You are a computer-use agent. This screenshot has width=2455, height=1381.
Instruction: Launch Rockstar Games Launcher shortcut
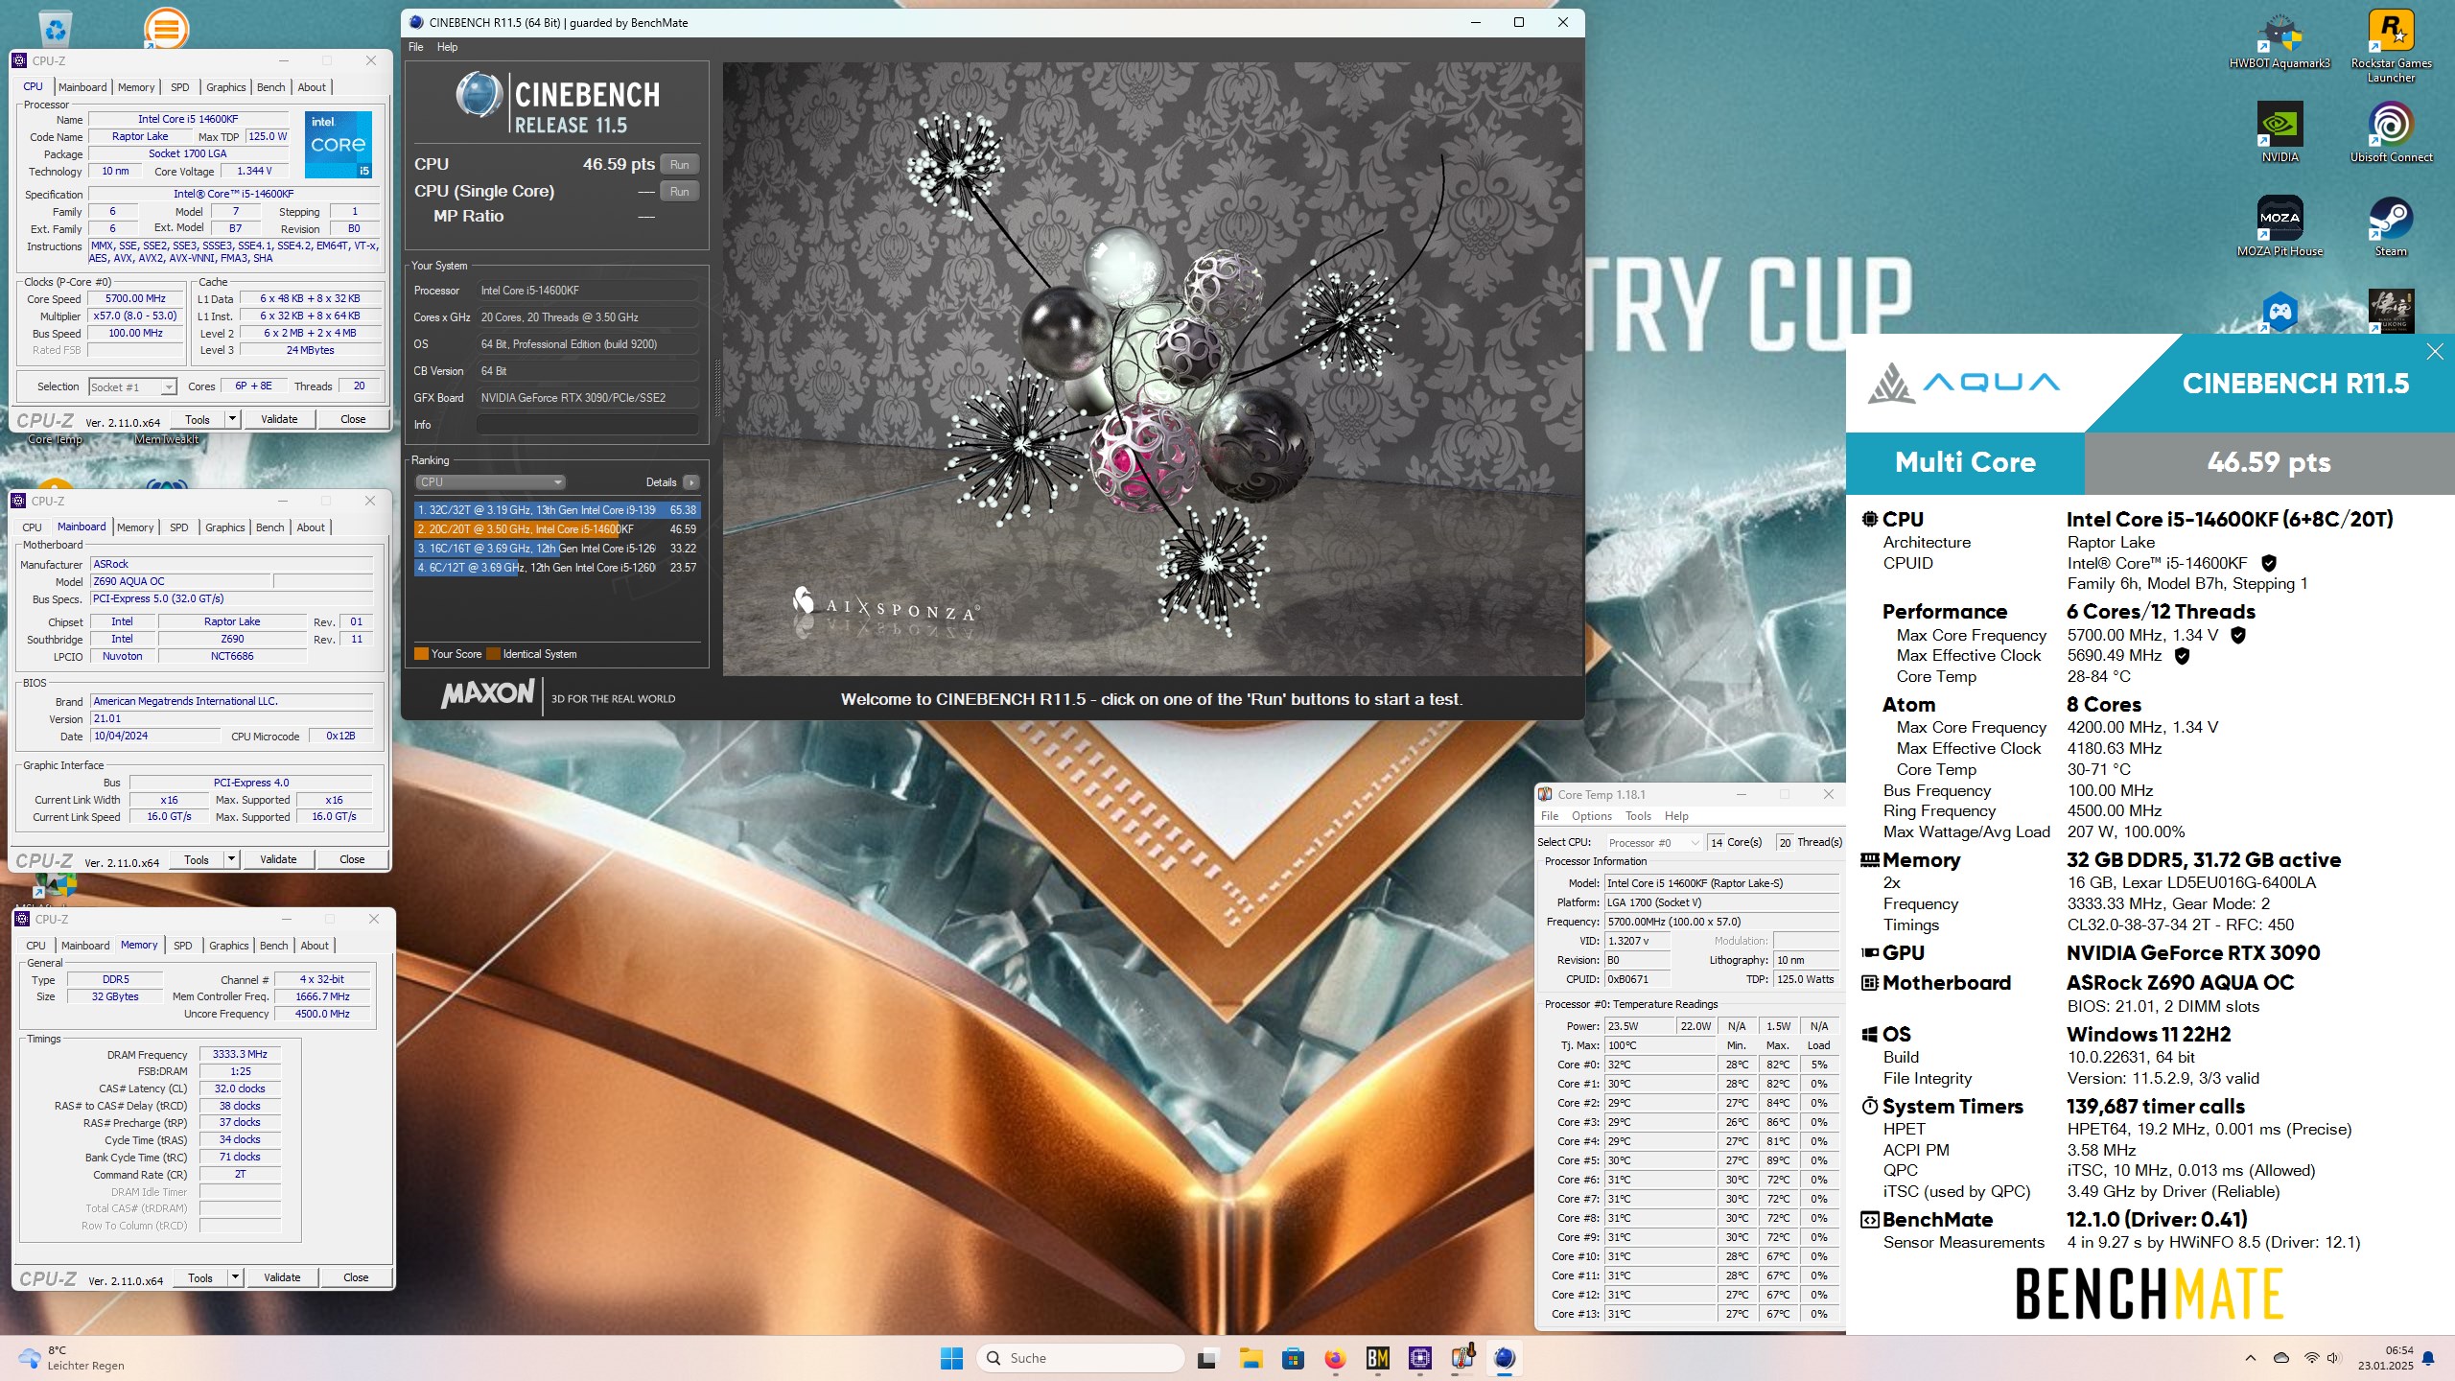click(2391, 43)
